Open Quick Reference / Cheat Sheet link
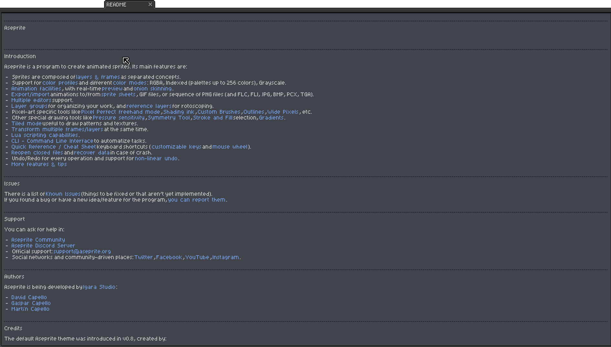The image size is (611, 347). [54, 147]
